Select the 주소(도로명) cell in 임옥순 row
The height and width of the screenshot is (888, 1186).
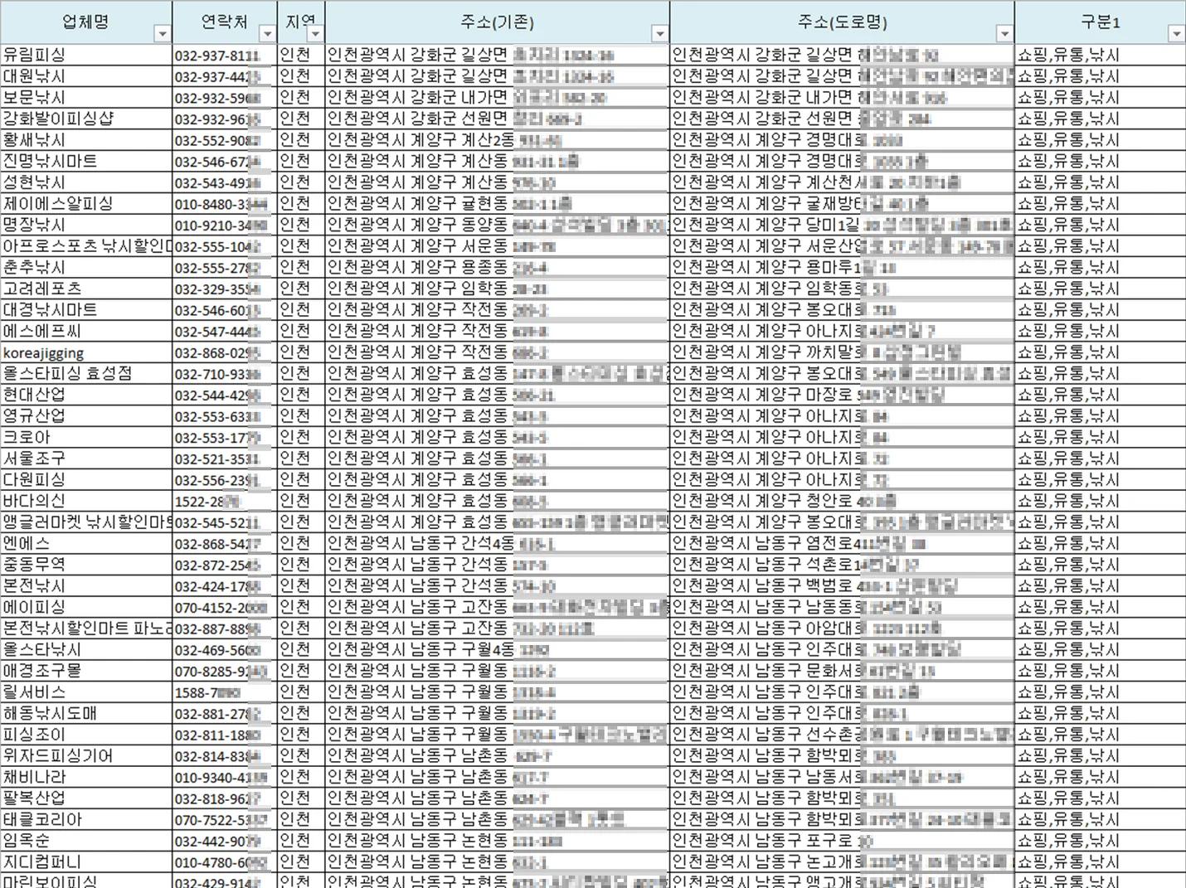pos(843,841)
